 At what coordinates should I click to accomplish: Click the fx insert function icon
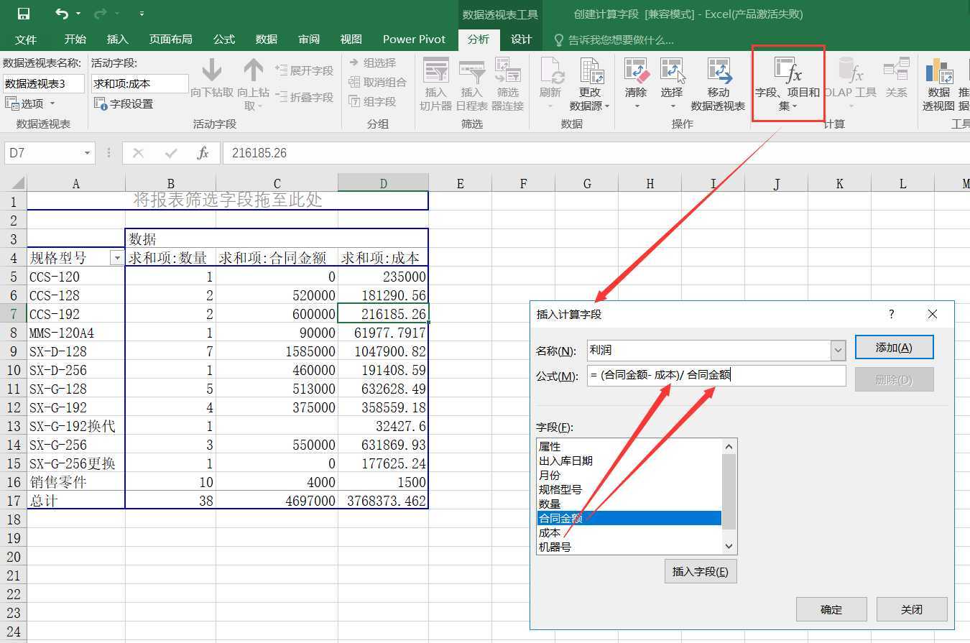pyautogui.click(x=203, y=153)
